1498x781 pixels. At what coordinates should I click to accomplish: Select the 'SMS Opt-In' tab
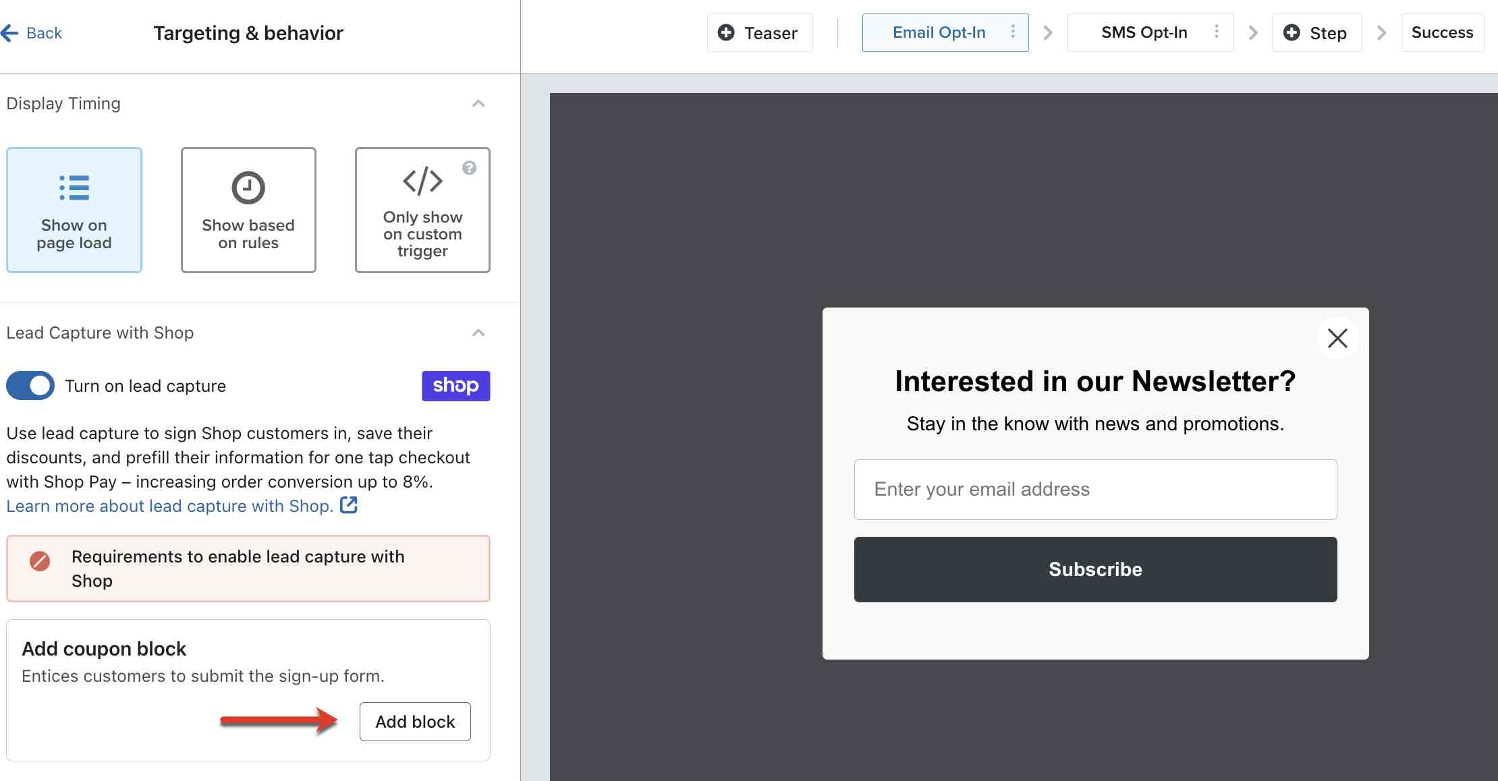tap(1145, 32)
